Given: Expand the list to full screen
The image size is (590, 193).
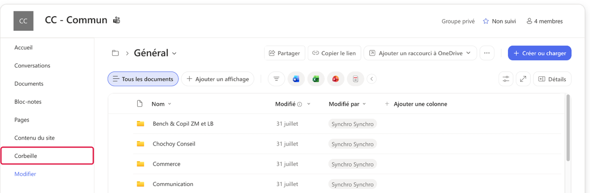Looking at the screenshot, I should pos(523,79).
